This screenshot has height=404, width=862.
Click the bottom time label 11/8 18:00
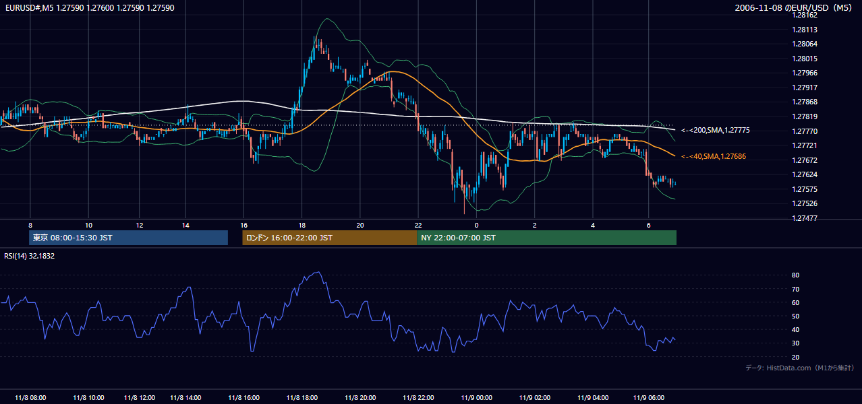[302, 398]
